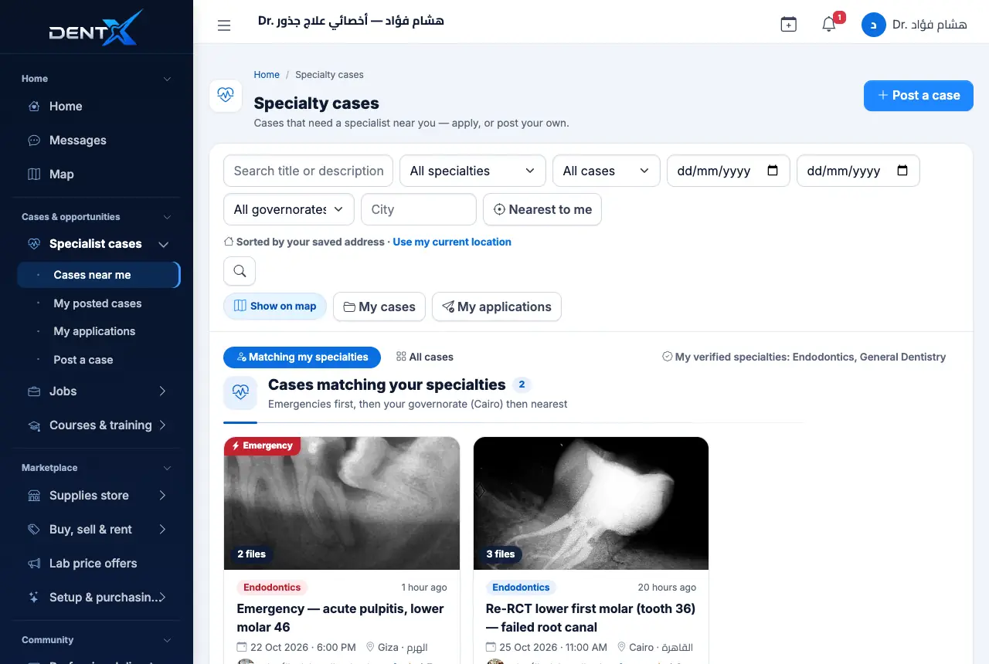Image resolution: width=989 pixels, height=664 pixels.
Task: Open My posted cases submenu item
Action: (98, 303)
